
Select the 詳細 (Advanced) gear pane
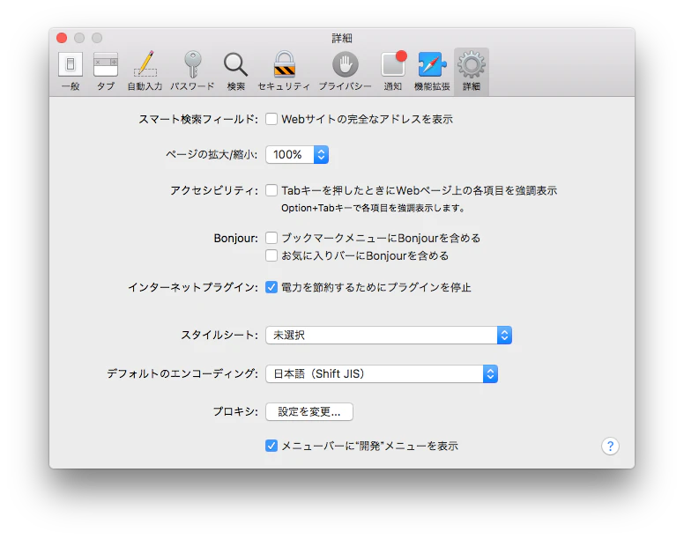(472, 71)
